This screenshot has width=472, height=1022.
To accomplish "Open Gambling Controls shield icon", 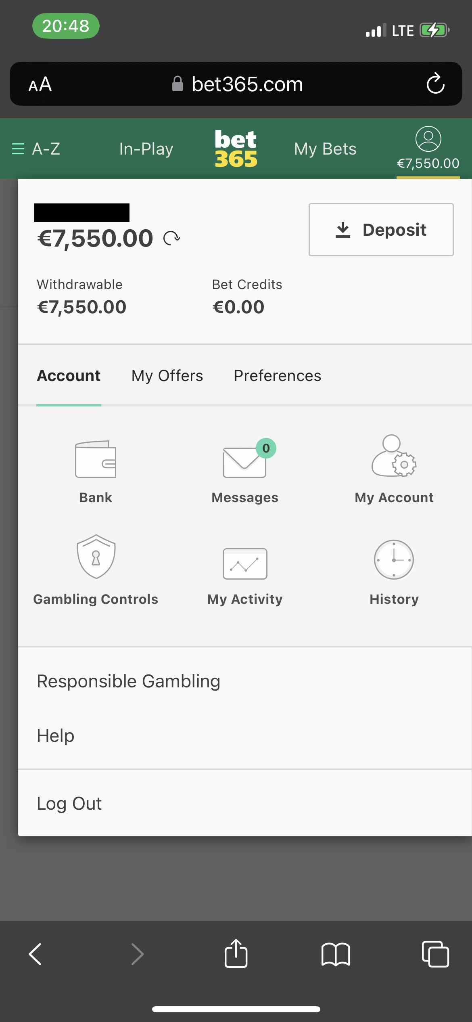I will tap(96, 557).
